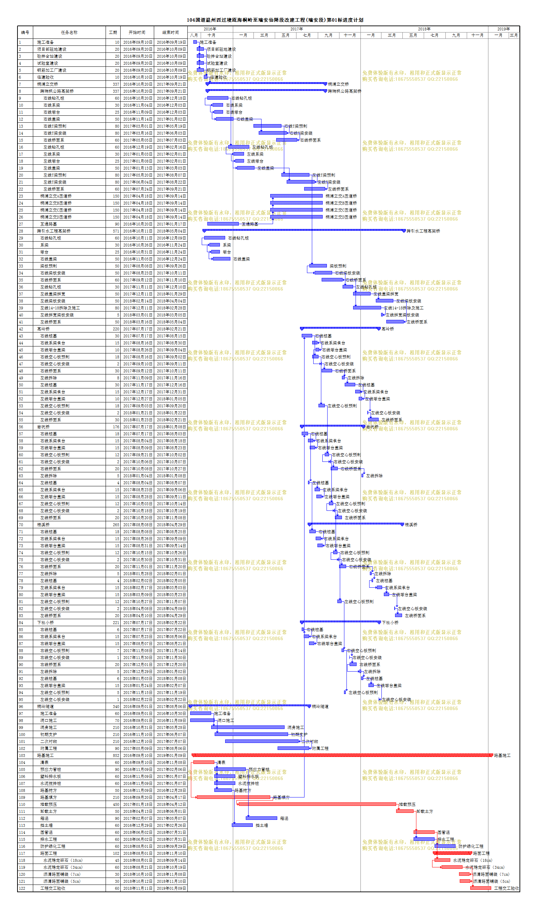Click 高岭桥 in the task name column
The width and height of the screenshot is (537, 909).
pos(43,329)
